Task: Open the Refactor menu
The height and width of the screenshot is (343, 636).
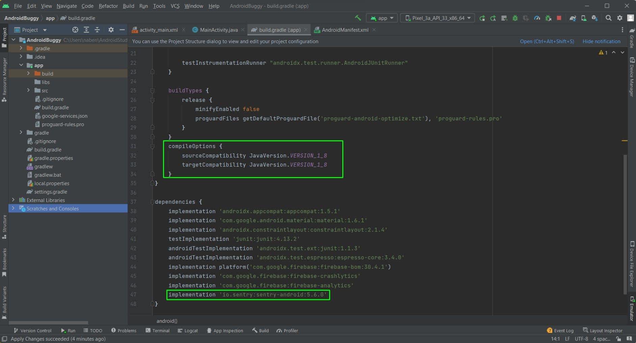Action: (x=108, y=6)
